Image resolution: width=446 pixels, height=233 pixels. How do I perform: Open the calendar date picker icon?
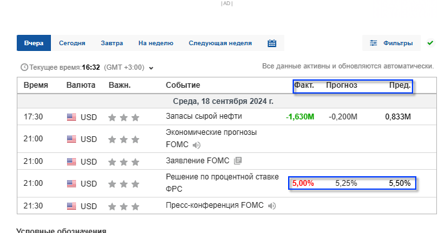pyautogui.click(x=272, y=43)
